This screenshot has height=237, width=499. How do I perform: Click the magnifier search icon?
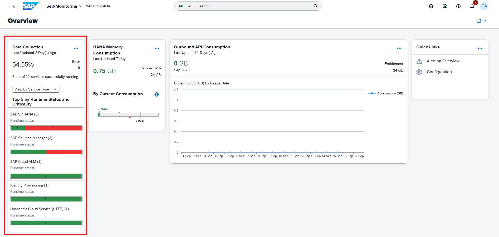(316, 6)
